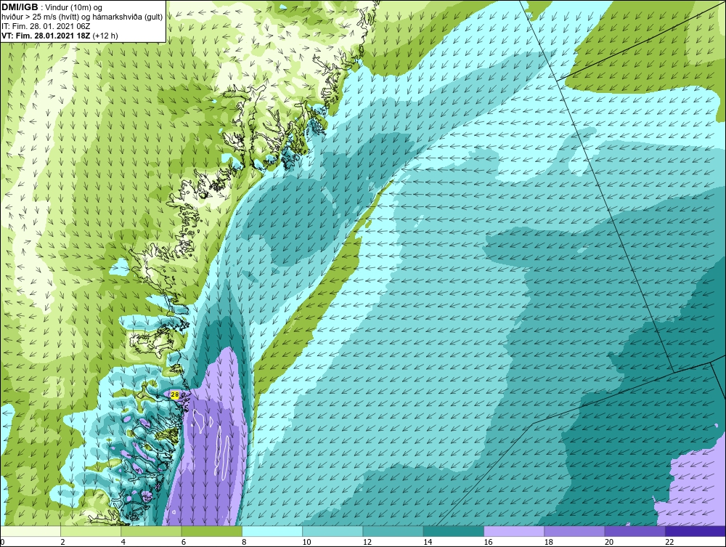The height and width of the screenshot is (547, 726).
Task: Click the '(+12 h)' forecast offset
Action: [105, 36]
